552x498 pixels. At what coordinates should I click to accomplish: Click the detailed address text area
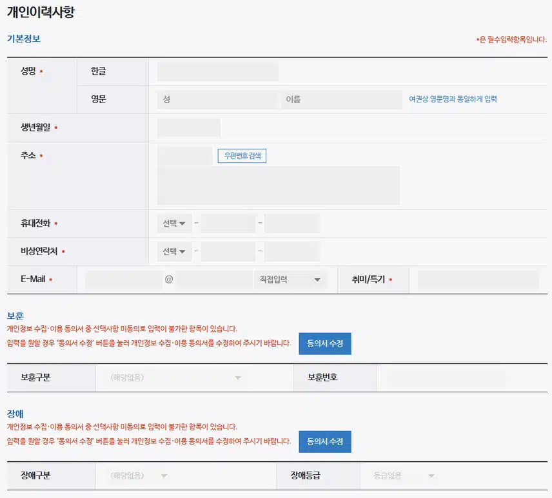click(x=278, y=186)
